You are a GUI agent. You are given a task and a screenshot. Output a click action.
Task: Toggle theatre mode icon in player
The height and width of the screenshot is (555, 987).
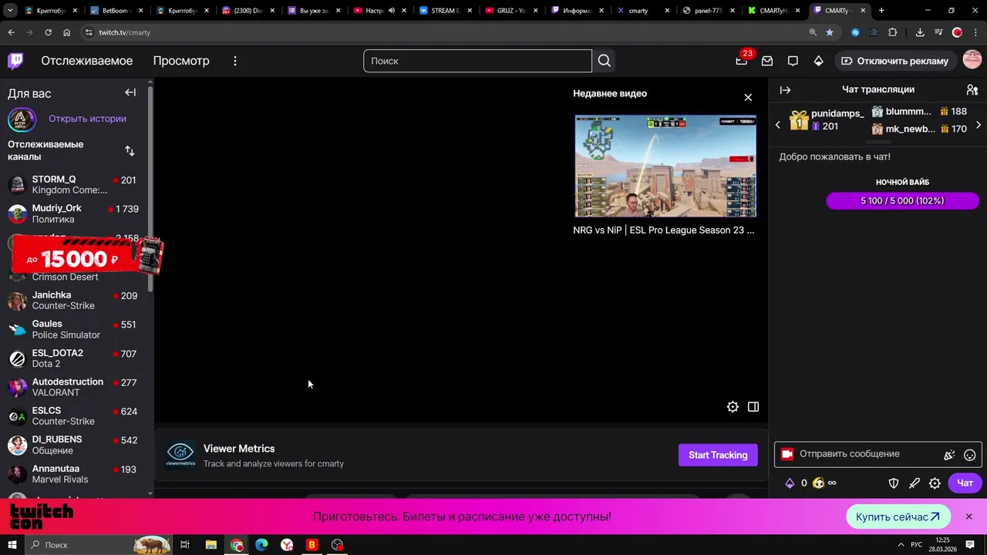coord(753,407)
